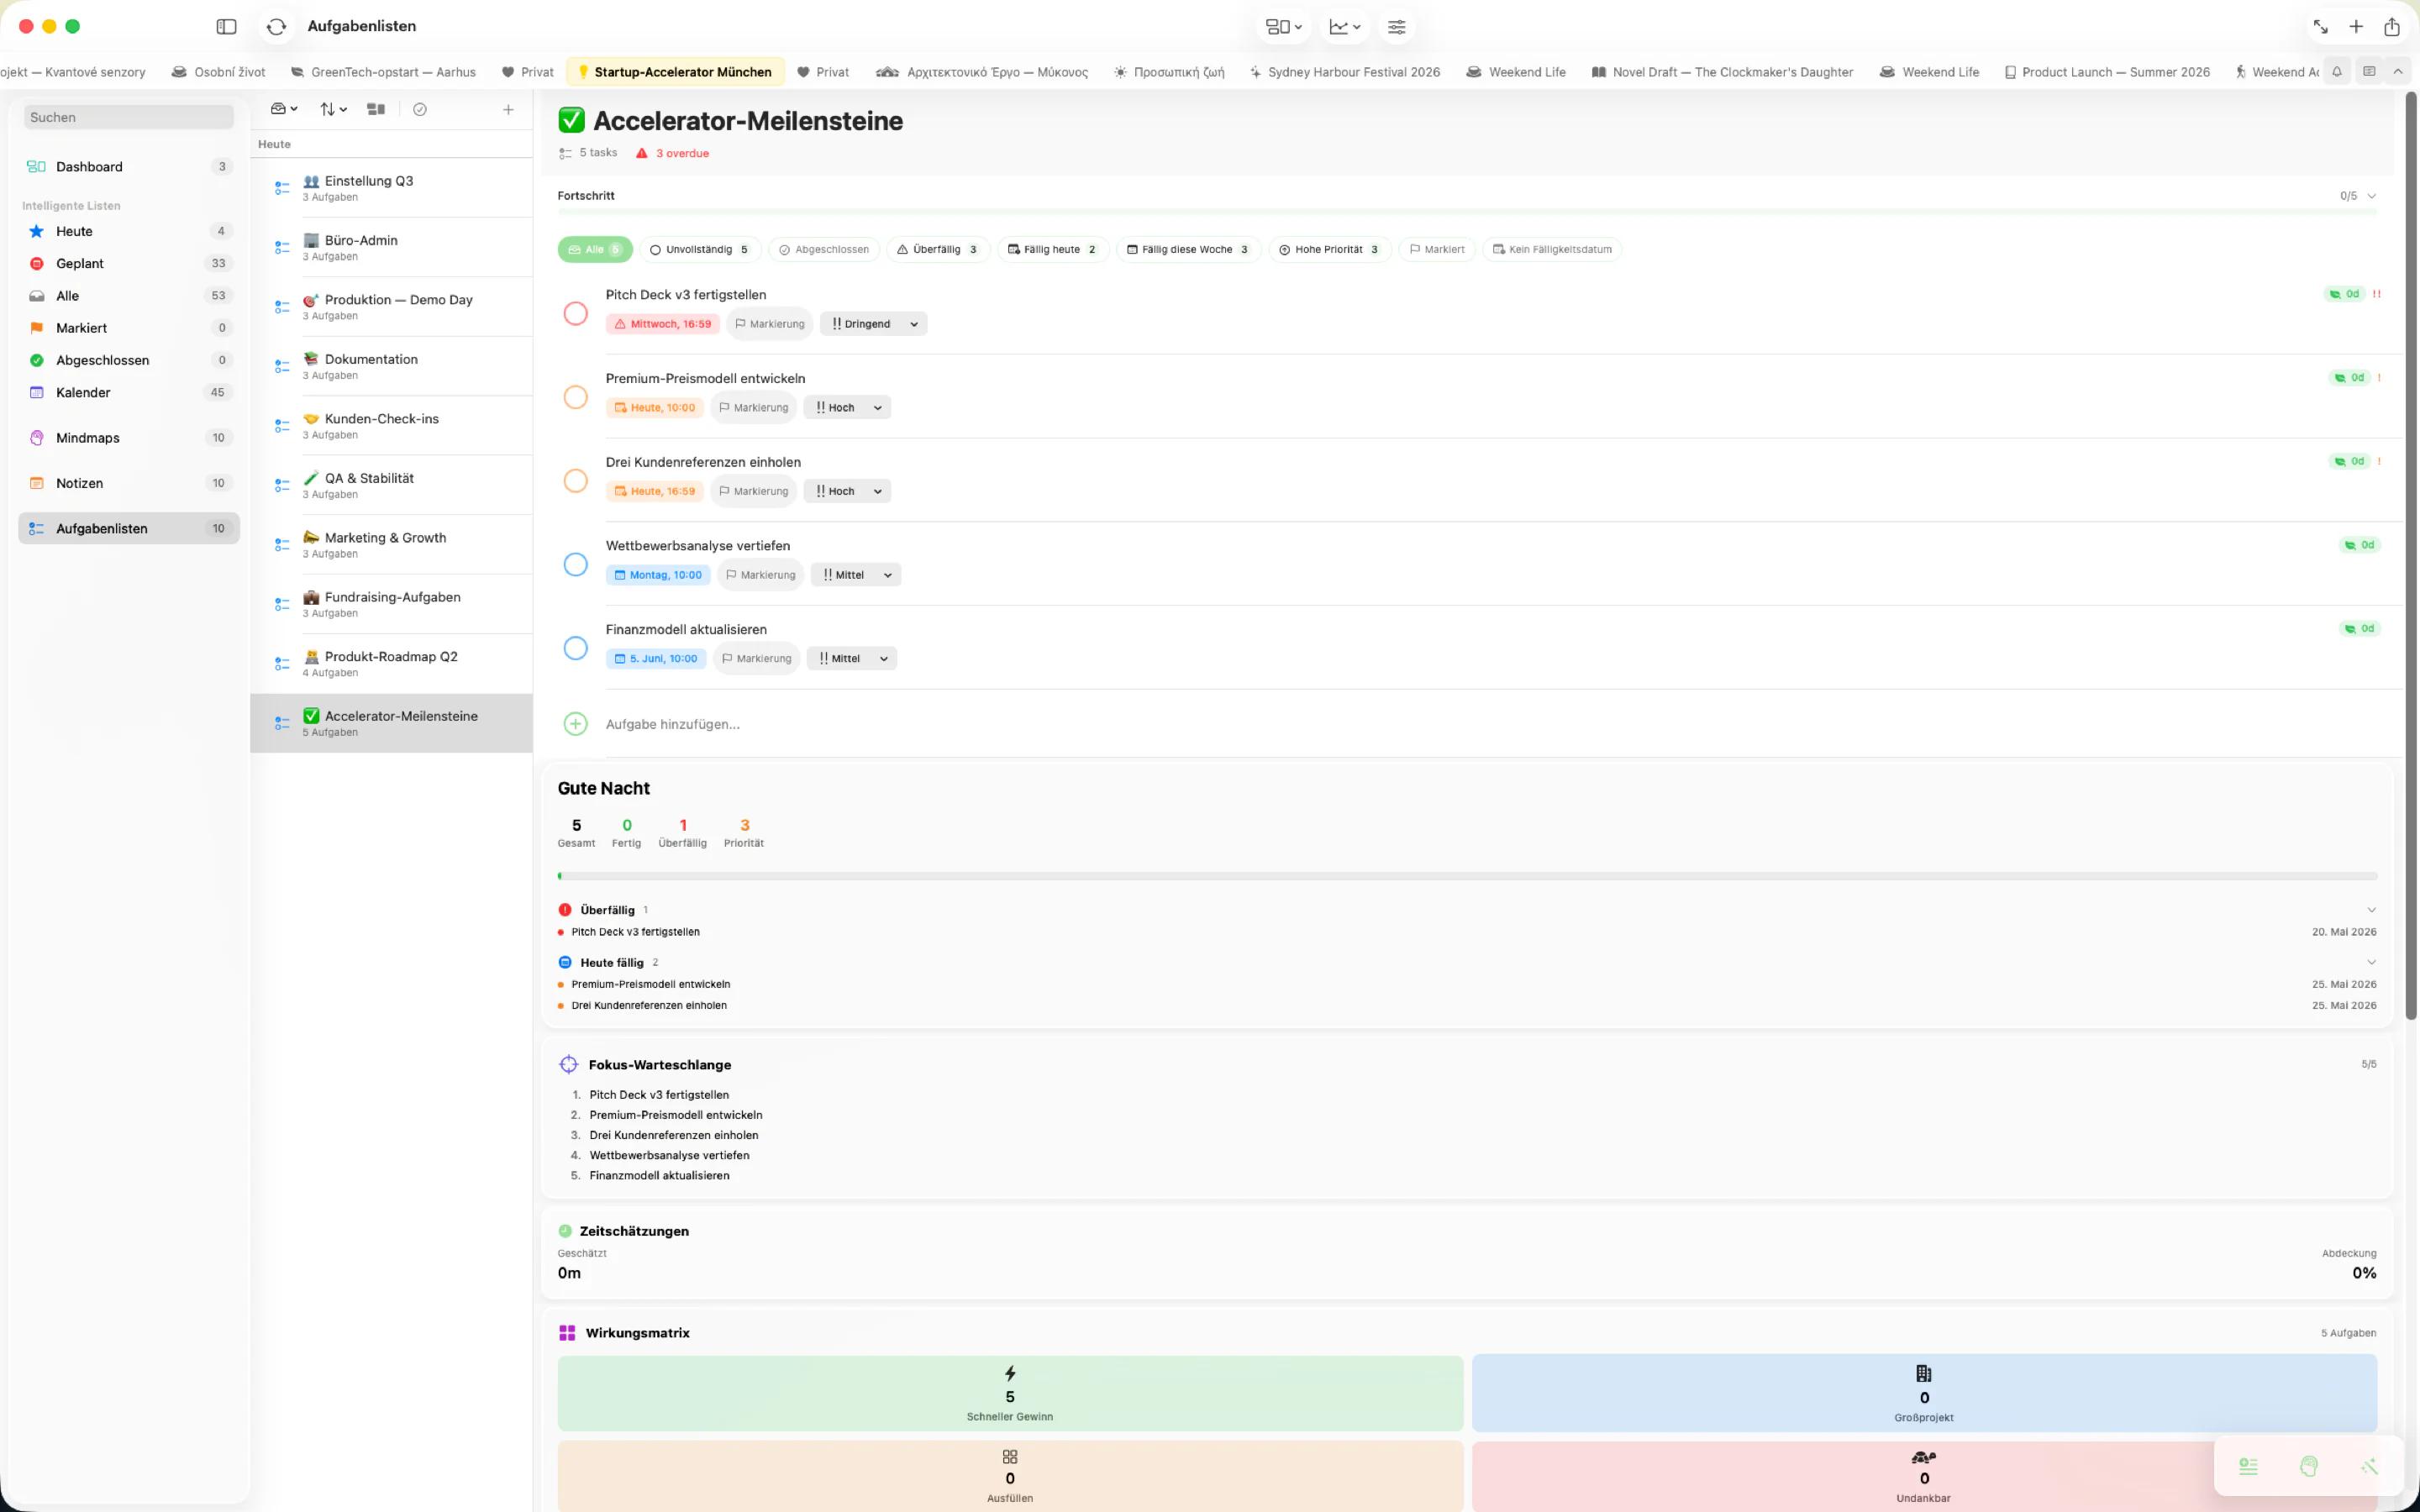The height and width of the screenshot is (1512, 2420).
Task: Click the Mittwoch, 16:59 due date badge
Action: click(662, 324)
